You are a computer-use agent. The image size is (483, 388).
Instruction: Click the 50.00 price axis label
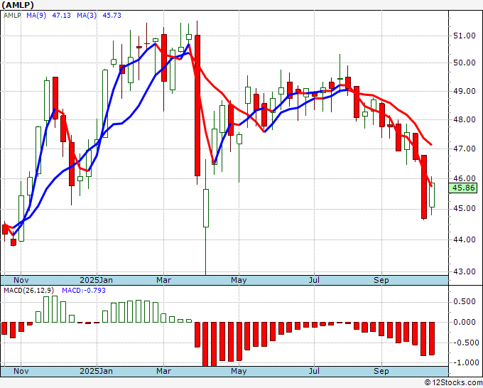464,63
